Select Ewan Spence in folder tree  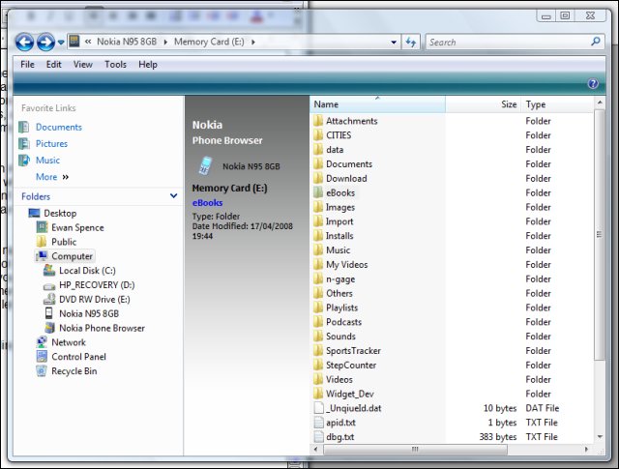pos(77,228)
